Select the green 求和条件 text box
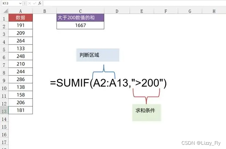This screenshot has height=149, width=226. pyautogui.click(x=147, y=112)
